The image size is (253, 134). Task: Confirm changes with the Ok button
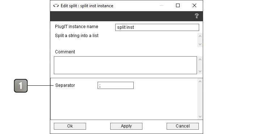70,126
